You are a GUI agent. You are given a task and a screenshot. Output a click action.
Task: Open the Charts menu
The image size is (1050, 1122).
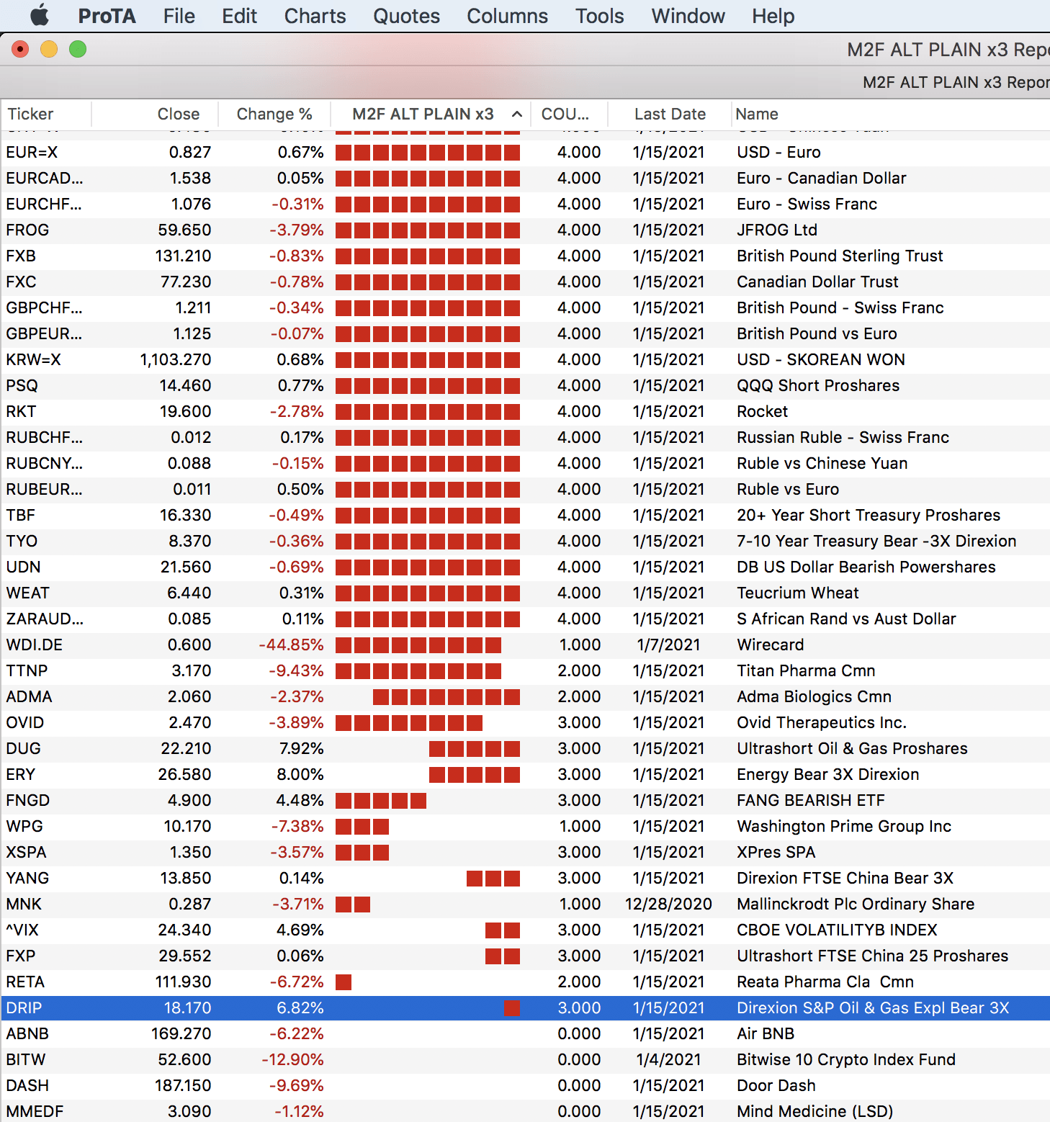click(x=315, y=16)
